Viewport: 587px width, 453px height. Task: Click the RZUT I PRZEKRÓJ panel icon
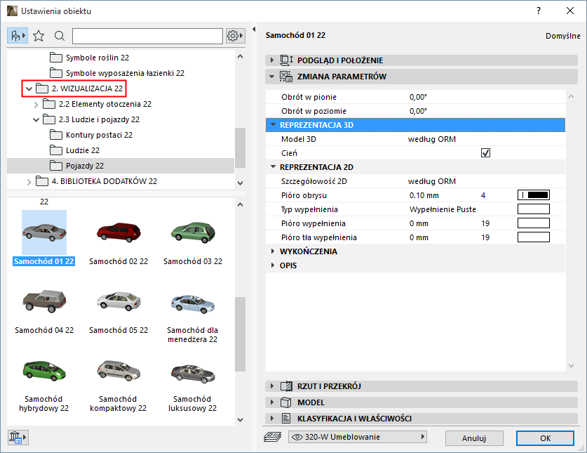(x=286, y=385)
